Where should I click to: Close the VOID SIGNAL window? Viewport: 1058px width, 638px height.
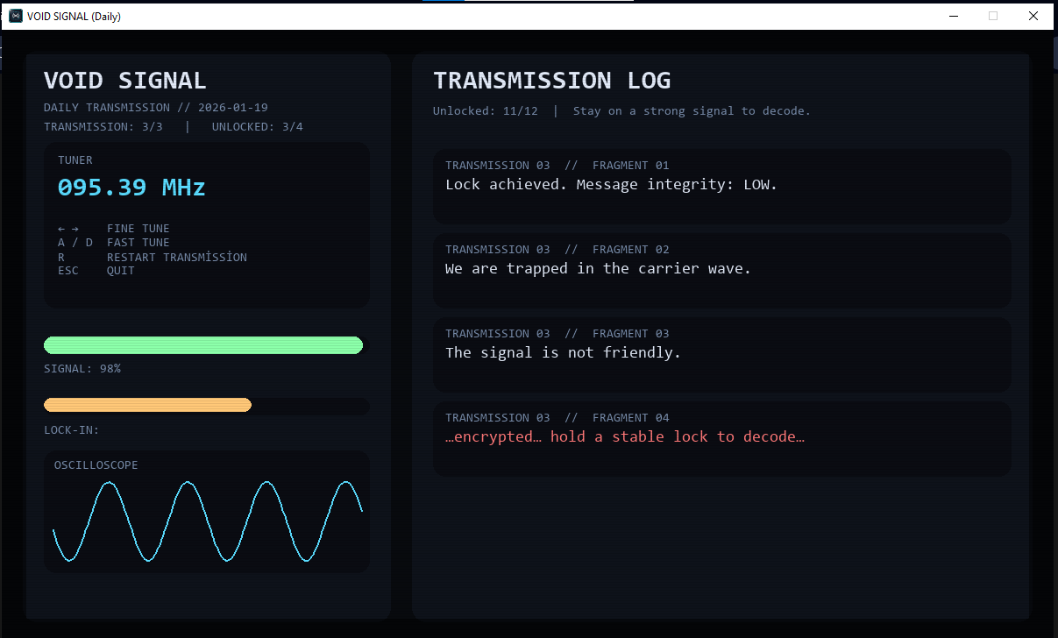1033,16
